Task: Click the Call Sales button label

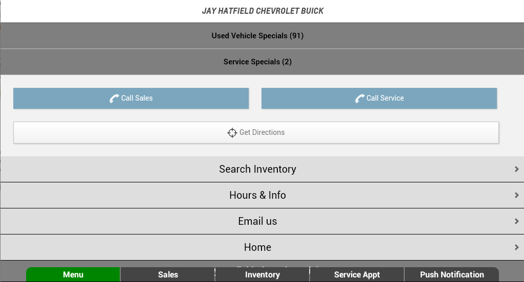Action: coord(137,98)
